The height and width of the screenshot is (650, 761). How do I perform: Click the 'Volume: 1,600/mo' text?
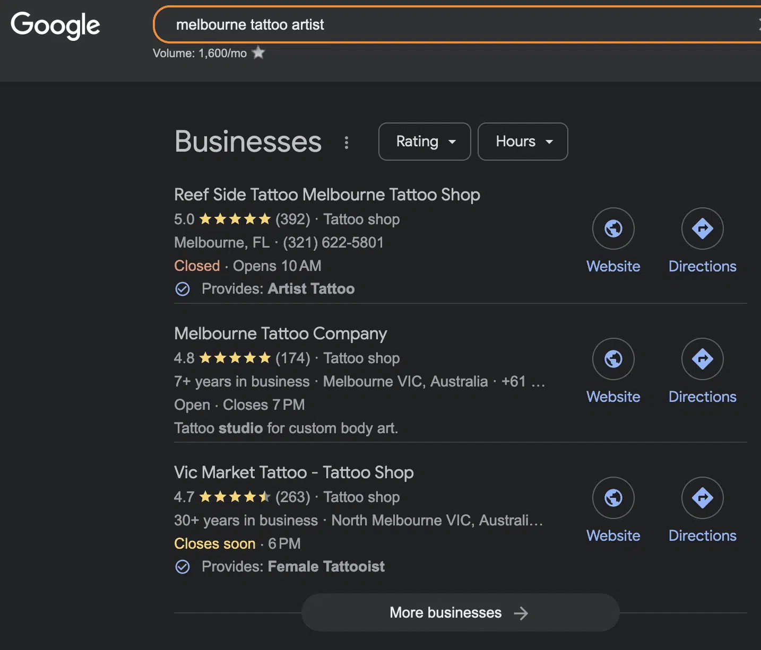tap(200, 53)
